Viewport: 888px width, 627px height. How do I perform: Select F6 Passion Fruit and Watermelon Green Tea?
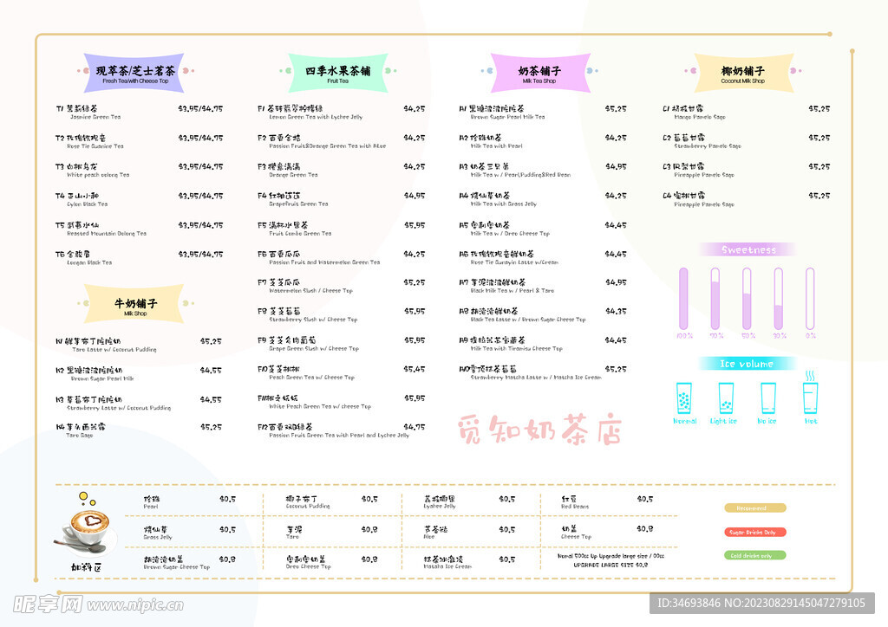click(341, 258)
